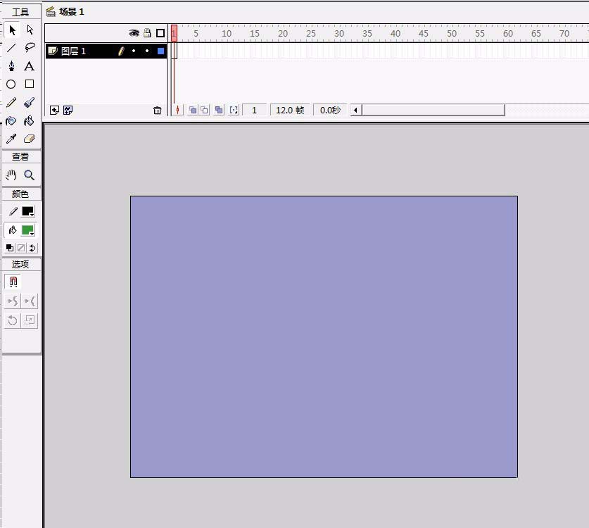Viewport: 589px width, 528px height.
Task: Select the Zoom magnifier tool
Action: 30,175
